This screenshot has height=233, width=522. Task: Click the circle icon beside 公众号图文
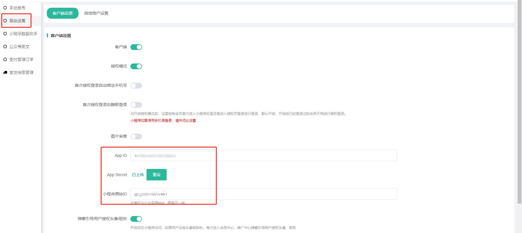tap(5, 47)
